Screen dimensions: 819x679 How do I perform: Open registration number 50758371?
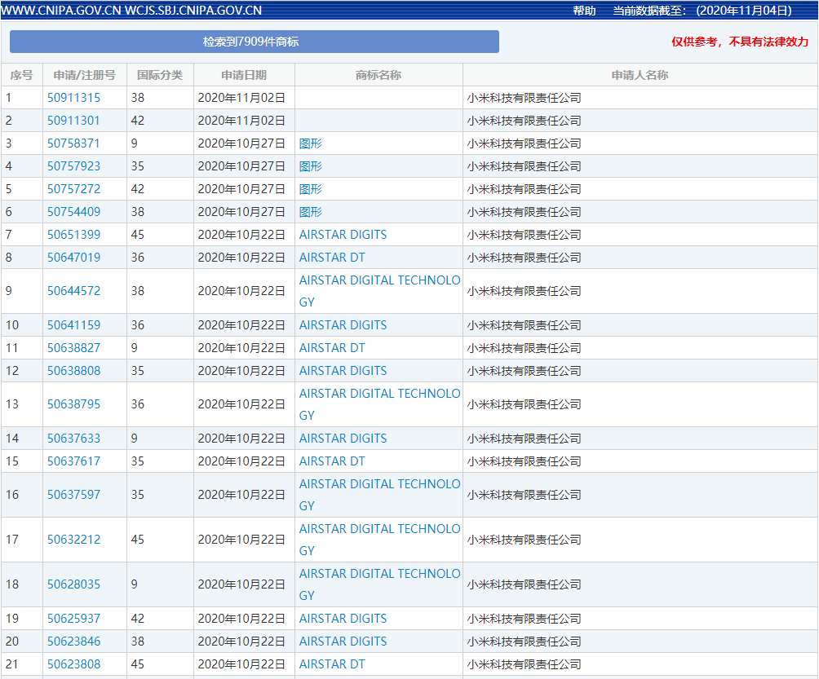point(73,143)
